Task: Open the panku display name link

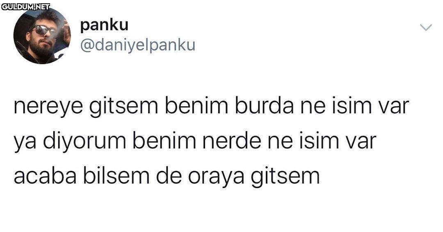Action: [x=104, y=25]
